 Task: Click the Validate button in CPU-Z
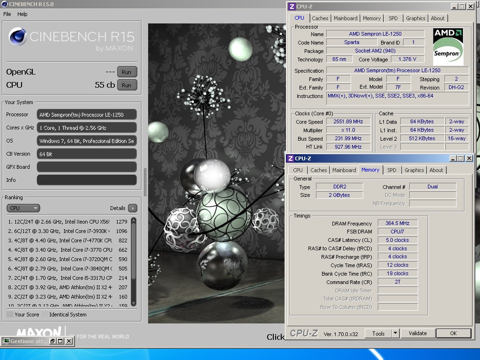[x=418, y=333]
